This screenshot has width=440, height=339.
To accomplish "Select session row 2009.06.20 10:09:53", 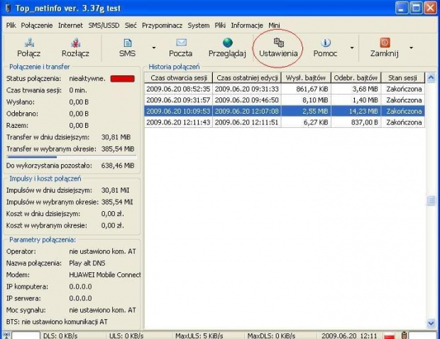I will tap(285, 112).
